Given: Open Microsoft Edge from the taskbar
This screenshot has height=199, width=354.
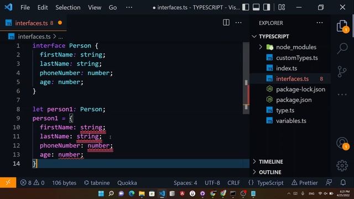Looking at the screenshot, I should pos(132,193).
